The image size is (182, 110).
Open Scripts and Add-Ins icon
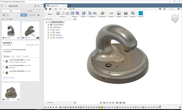pos(133,13)
